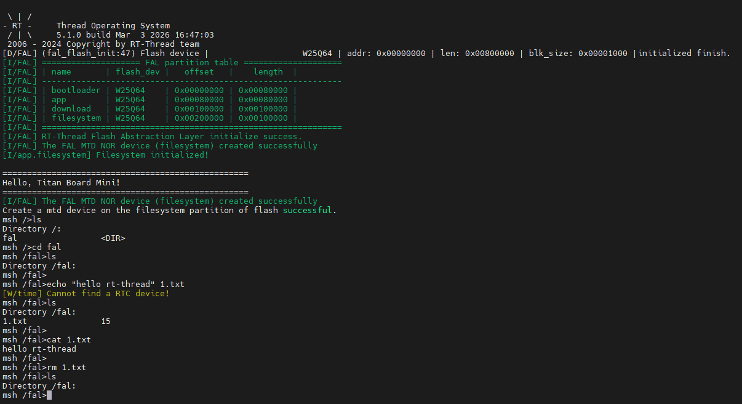The width and height of the screenshot is (742, 404).
Task: Click the "initialized finish." text on Flash device line
Action: tap(684, 53)
